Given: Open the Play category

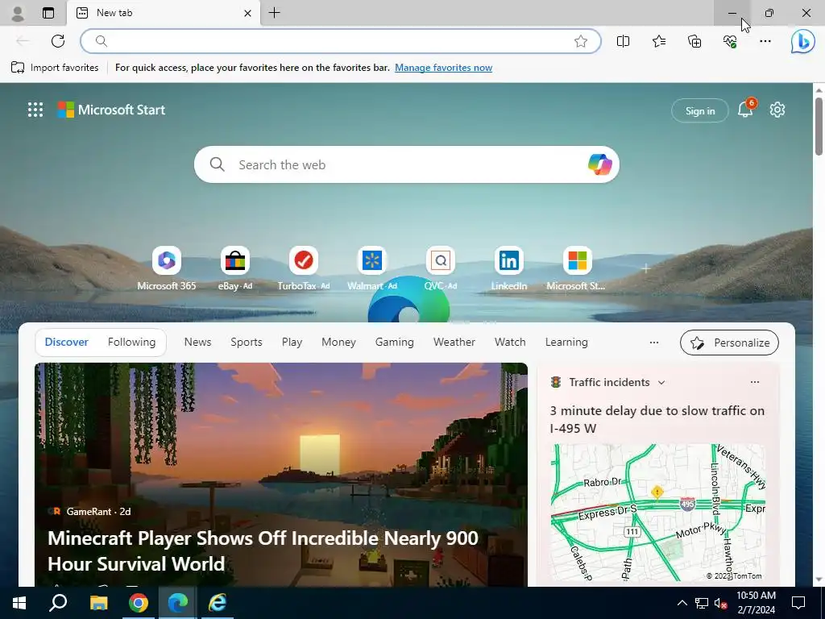Looking at the screenshot, I should tap(292, 342).
